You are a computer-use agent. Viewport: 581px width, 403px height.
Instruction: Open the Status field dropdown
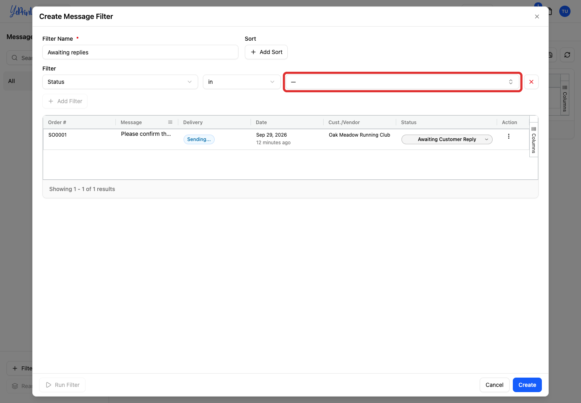pyautogui.click(x=120, y=82)
